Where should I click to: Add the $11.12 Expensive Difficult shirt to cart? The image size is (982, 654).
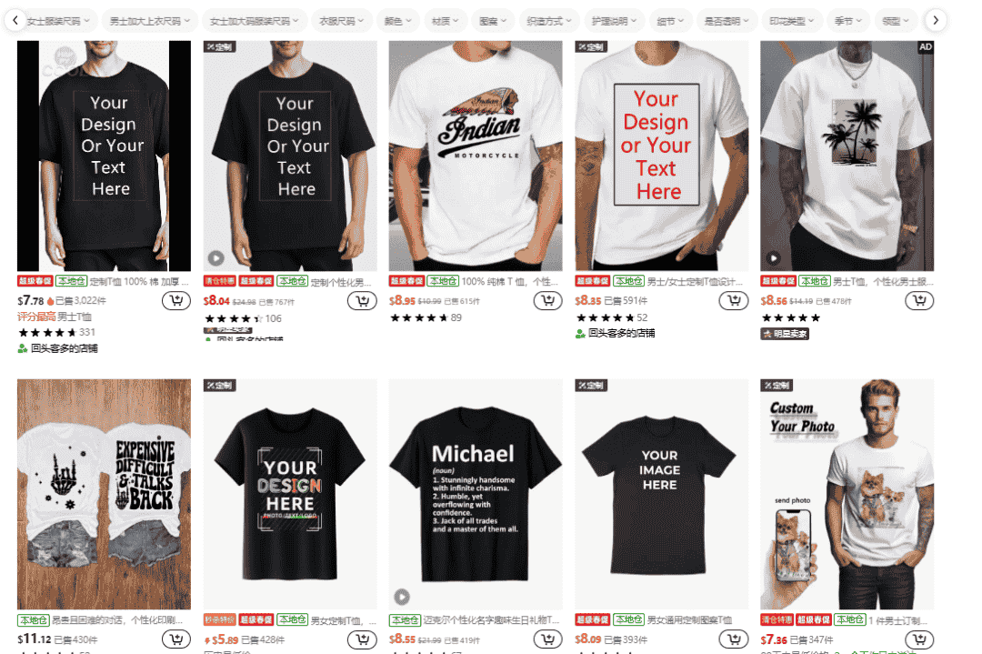click(x=176, y=639)
